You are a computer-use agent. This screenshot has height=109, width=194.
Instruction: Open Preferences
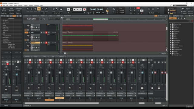point(18,8)
